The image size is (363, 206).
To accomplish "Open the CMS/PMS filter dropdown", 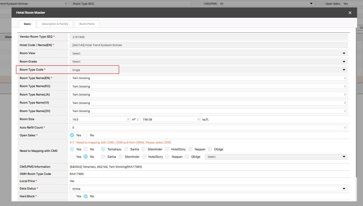I will [x=266, y=4].
